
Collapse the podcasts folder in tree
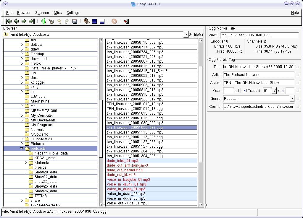tap(22, 149)
